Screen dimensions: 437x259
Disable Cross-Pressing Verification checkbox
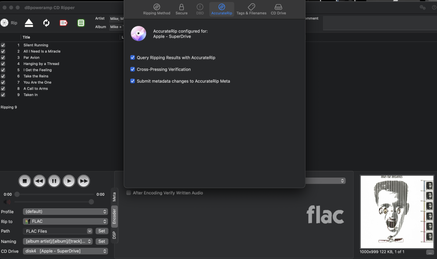pyautogui.click(x=133, y=69)
